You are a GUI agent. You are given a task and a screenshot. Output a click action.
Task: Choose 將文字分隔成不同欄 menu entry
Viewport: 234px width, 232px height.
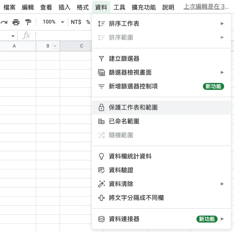[161, 198]
